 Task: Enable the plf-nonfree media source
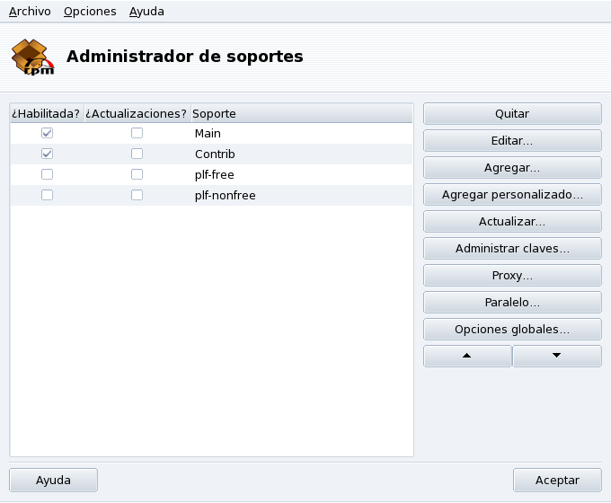47,195
